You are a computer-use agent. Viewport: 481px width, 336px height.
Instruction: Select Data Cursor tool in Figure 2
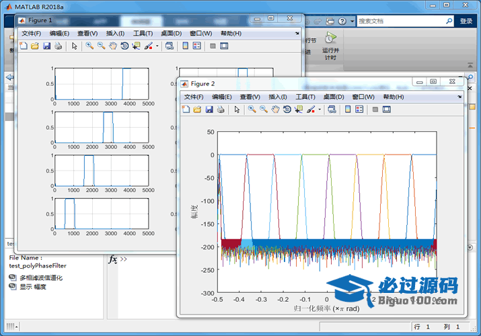(x=299, y=110)
